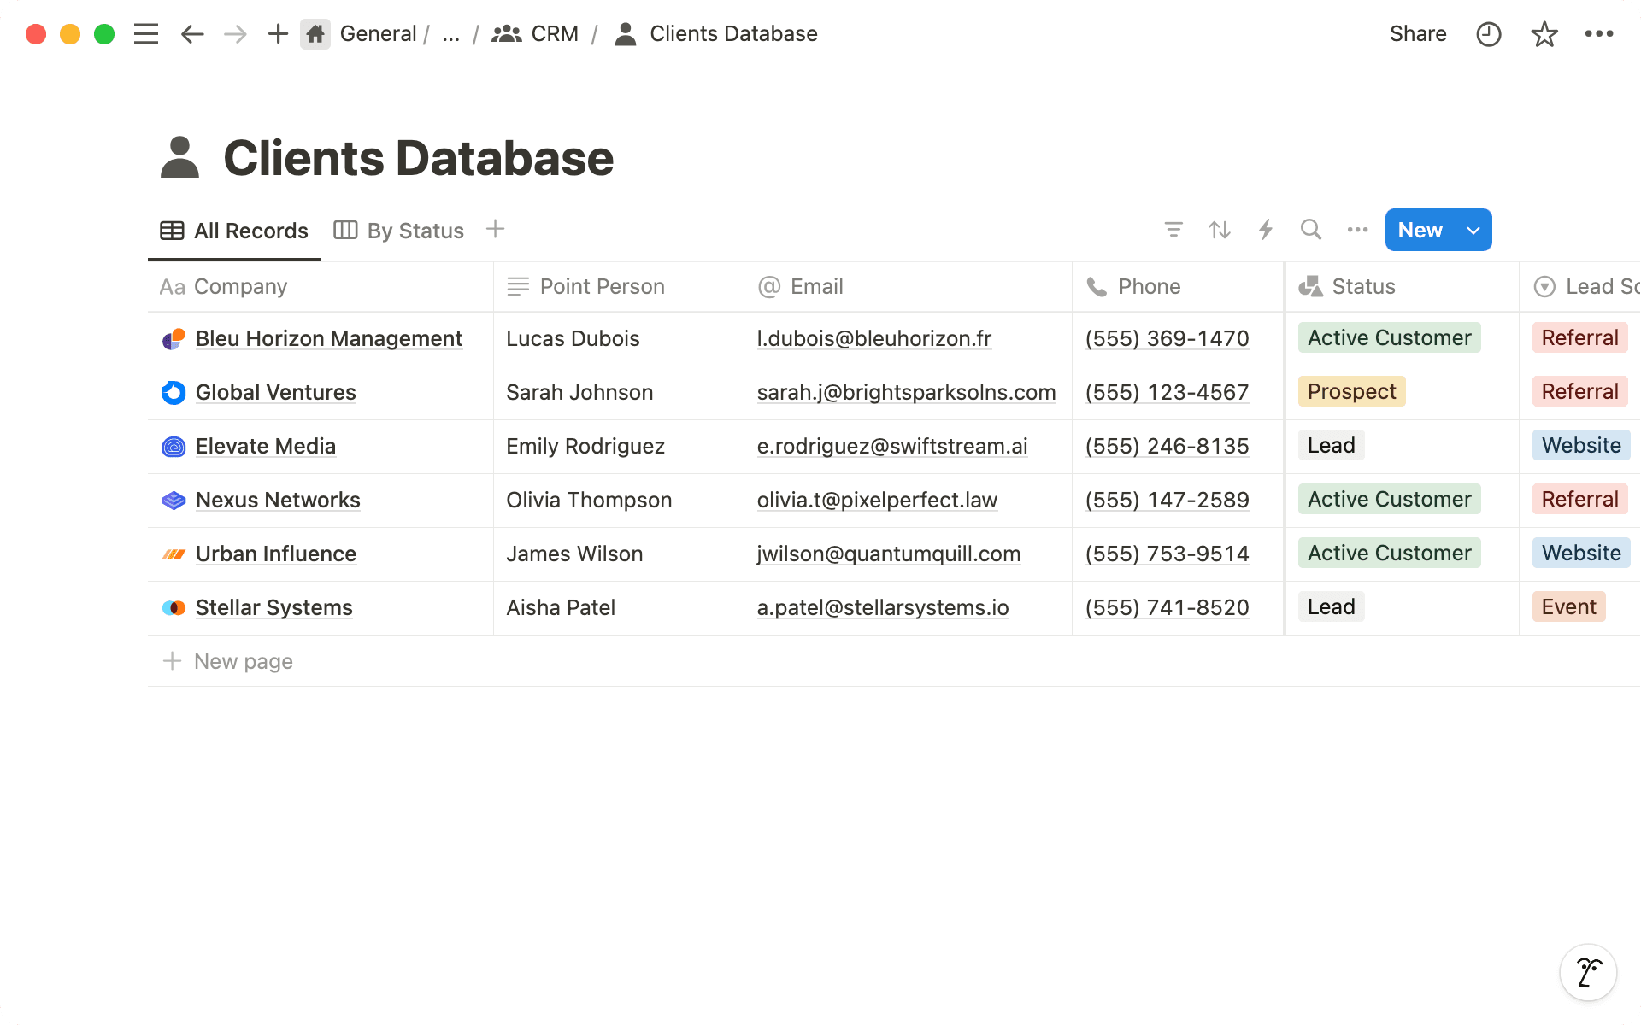Viewport: 1641px width, 1025px height.
Task: Expand the collapsed breadcrumb ellipsis
Action: [x=450, y=34]
